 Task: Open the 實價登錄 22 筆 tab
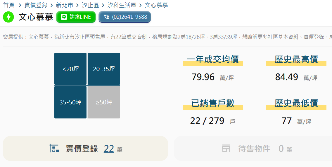pyautogui.click(x=85, y=148)
